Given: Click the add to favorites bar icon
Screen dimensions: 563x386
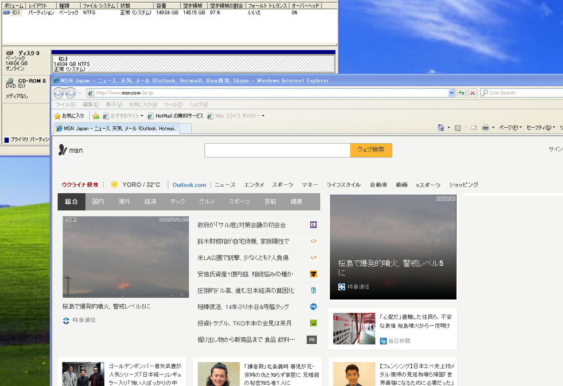Looking at the screenshot, I should (x=96, y=116).
